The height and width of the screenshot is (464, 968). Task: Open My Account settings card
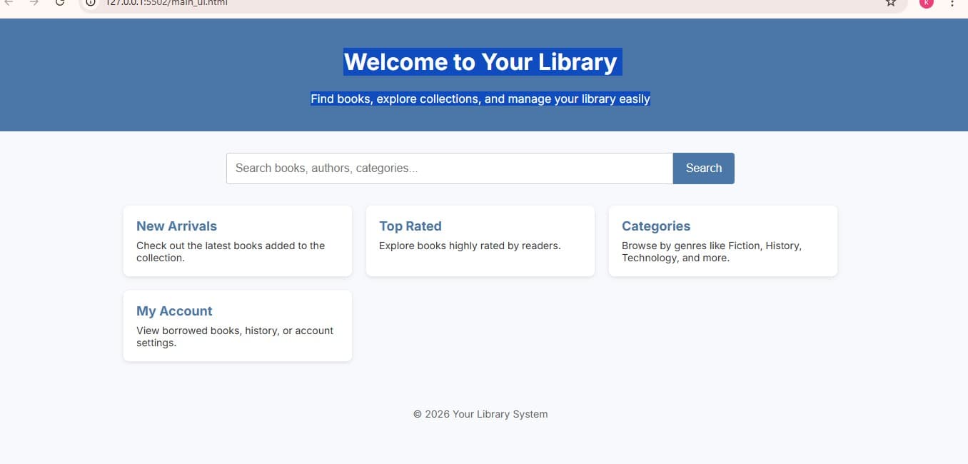tap(173, 311)
